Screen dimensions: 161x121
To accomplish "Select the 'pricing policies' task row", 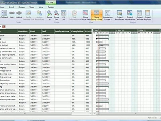I will point(46,84).
